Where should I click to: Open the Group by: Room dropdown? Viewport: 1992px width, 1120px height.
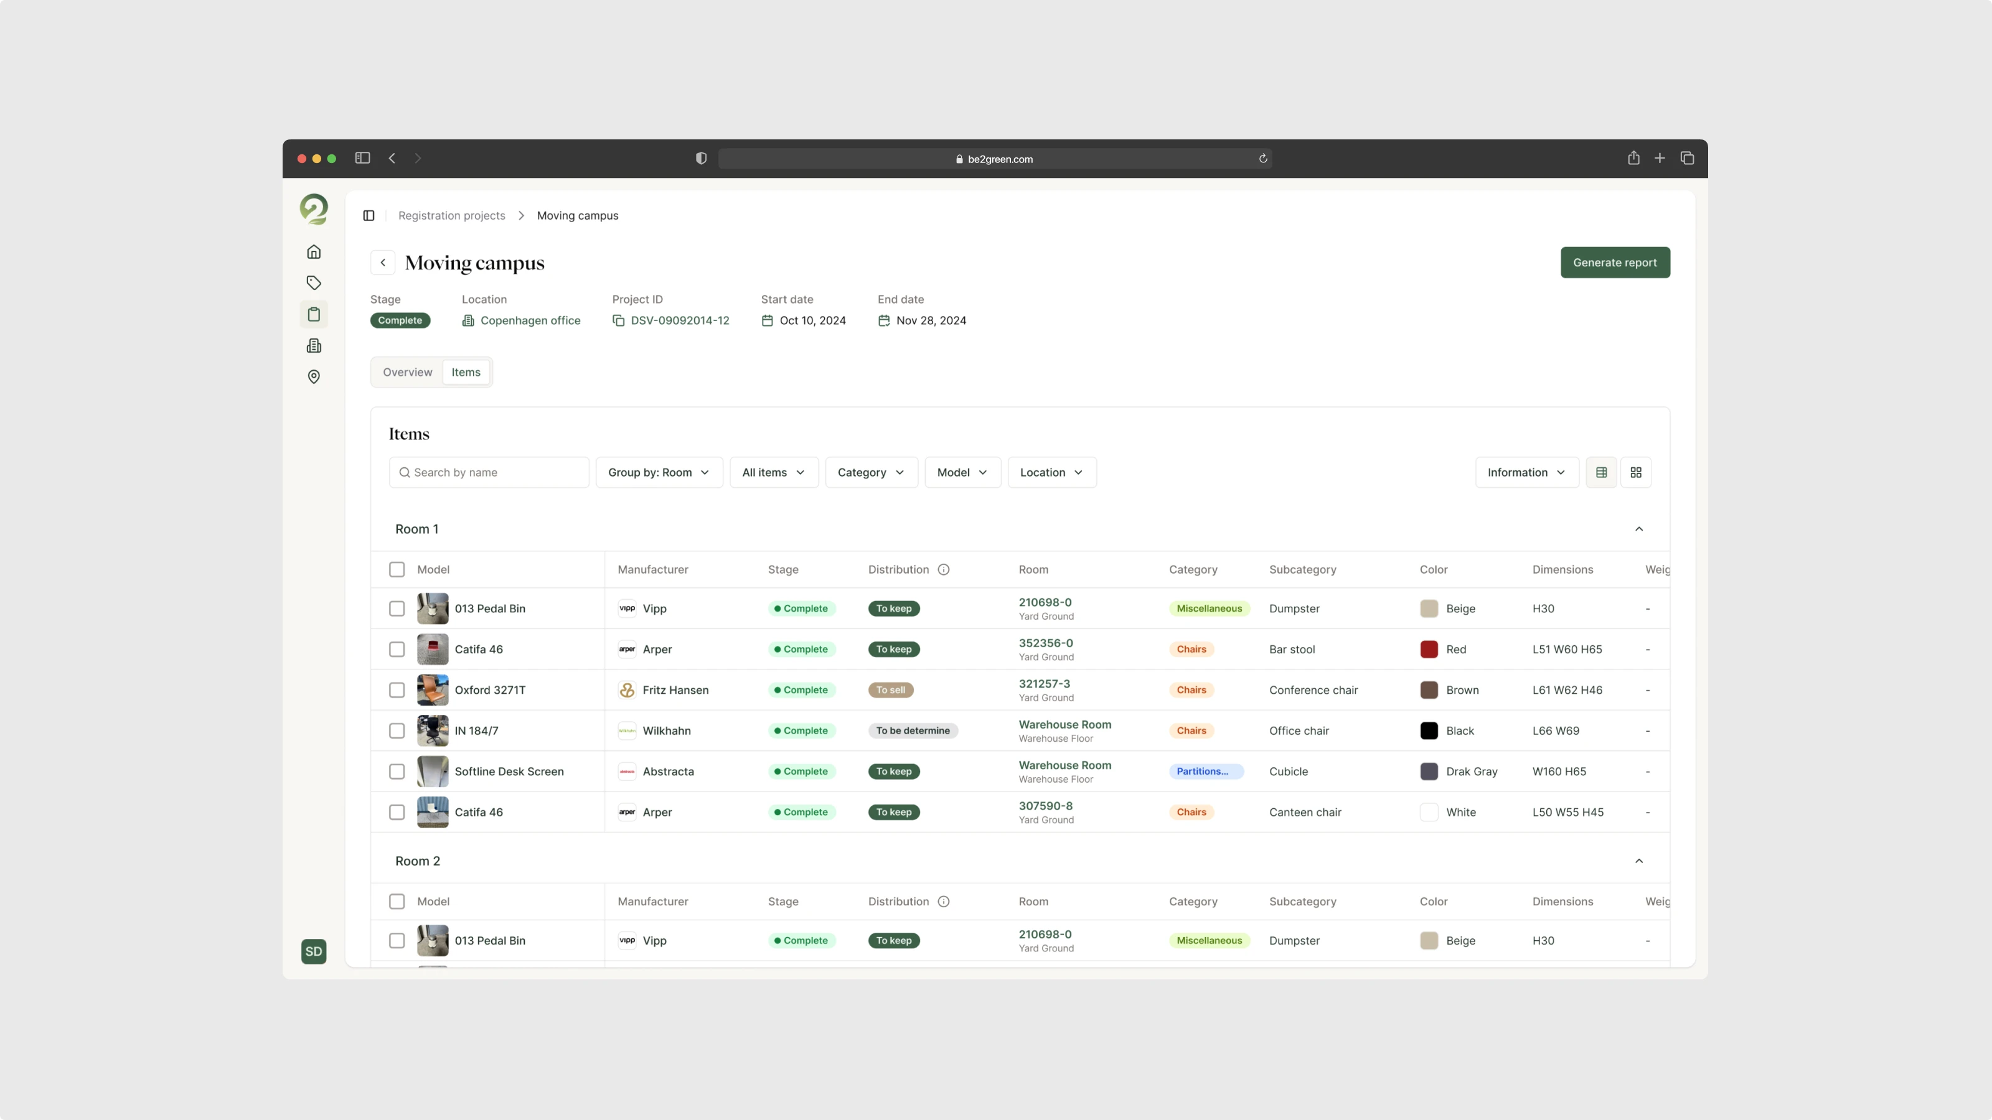(659, 472)
